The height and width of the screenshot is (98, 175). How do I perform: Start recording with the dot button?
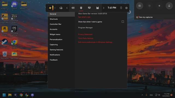coord(159,6)
